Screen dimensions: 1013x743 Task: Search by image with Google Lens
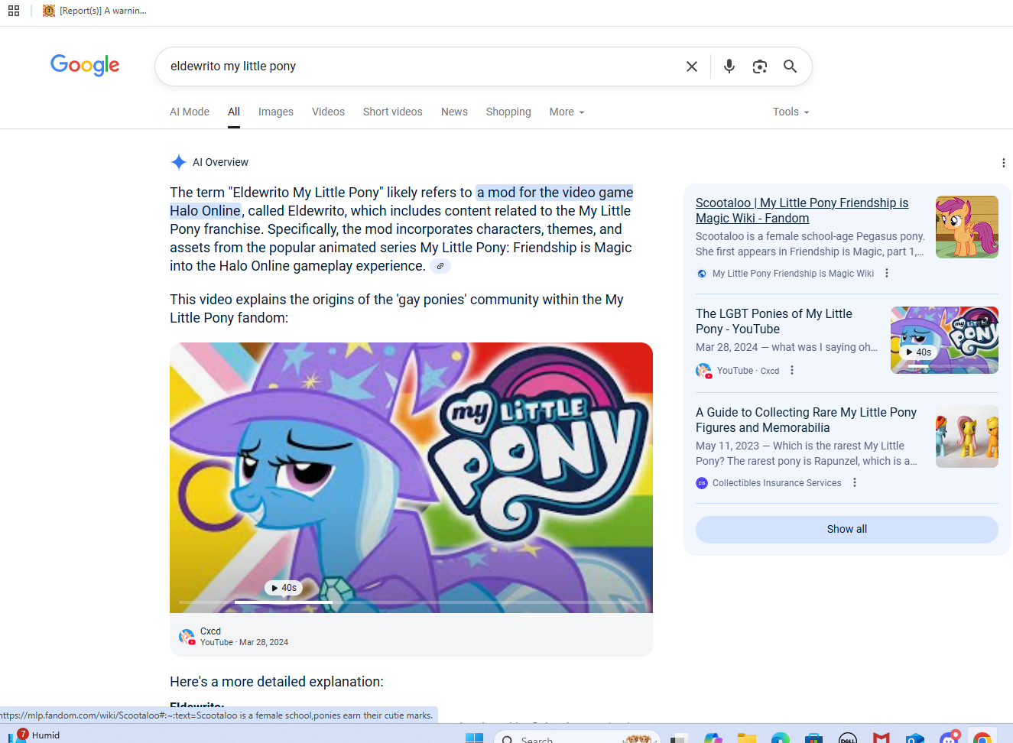760,67
